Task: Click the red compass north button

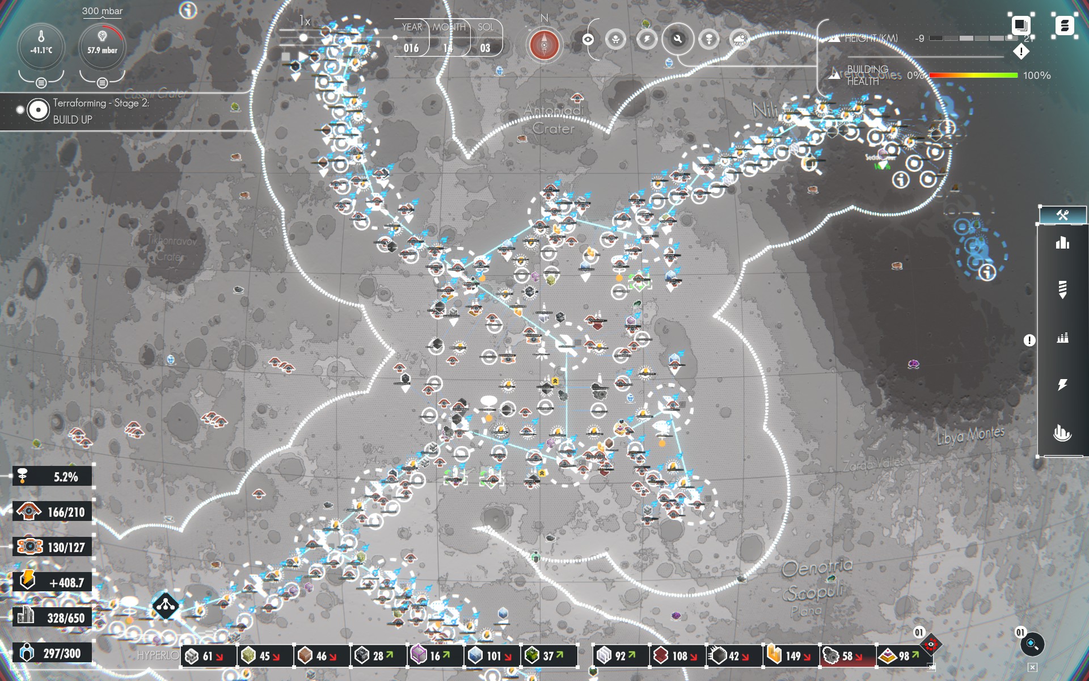Action: pos(544,45)
